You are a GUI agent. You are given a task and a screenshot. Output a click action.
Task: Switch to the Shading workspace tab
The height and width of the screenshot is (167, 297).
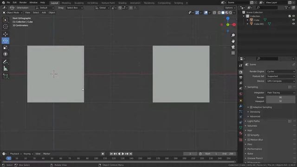click(122, 3)
